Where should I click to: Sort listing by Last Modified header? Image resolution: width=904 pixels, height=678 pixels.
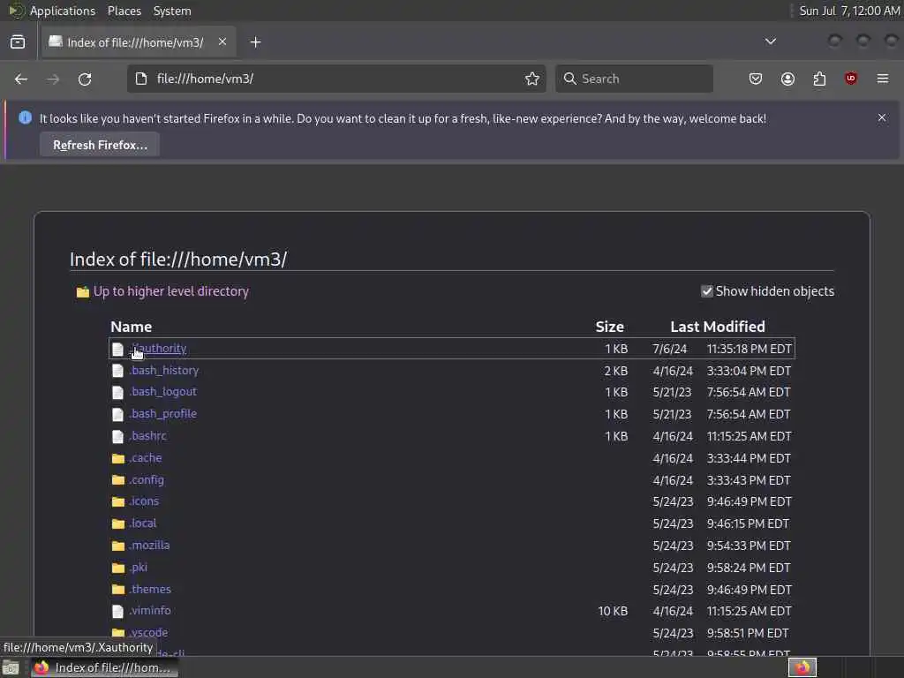pos(718,327)
